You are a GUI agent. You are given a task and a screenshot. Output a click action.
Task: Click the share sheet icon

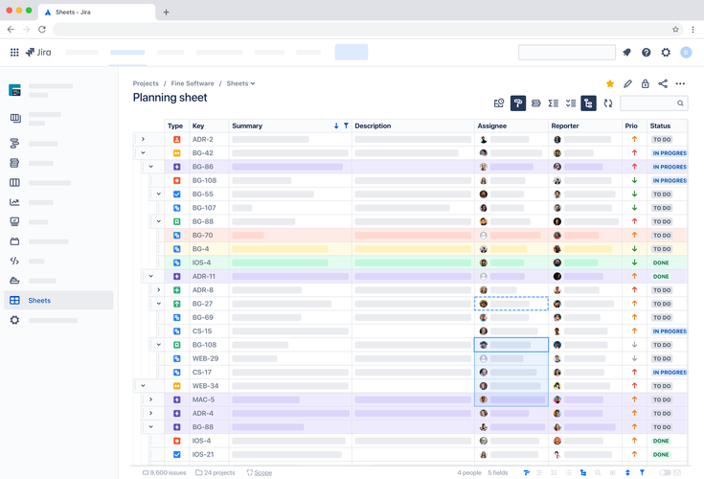(x=663, y=83)
